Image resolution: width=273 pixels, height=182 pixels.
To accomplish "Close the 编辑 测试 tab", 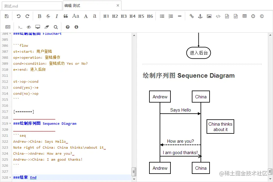I will (118, 5).
